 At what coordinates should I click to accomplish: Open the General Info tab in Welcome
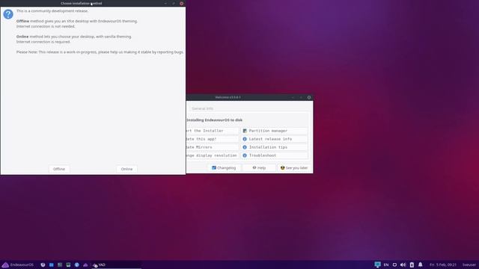[x=202, y=108]
